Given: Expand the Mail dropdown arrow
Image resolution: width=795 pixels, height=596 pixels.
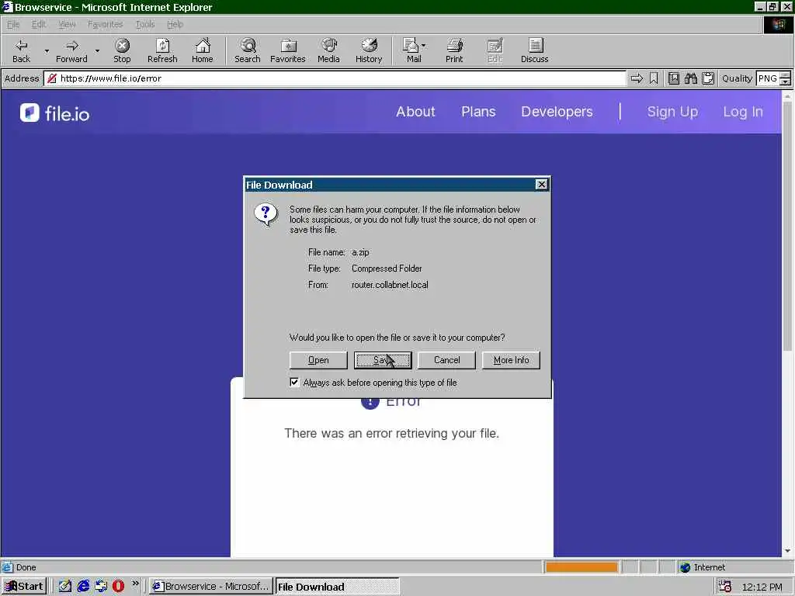Looking at the screenshot, I should click(424, 46).
